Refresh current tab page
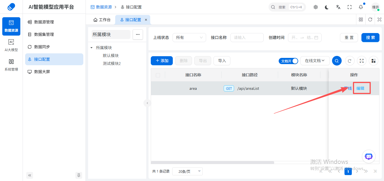The image size is (384, 181). (370, 19)
